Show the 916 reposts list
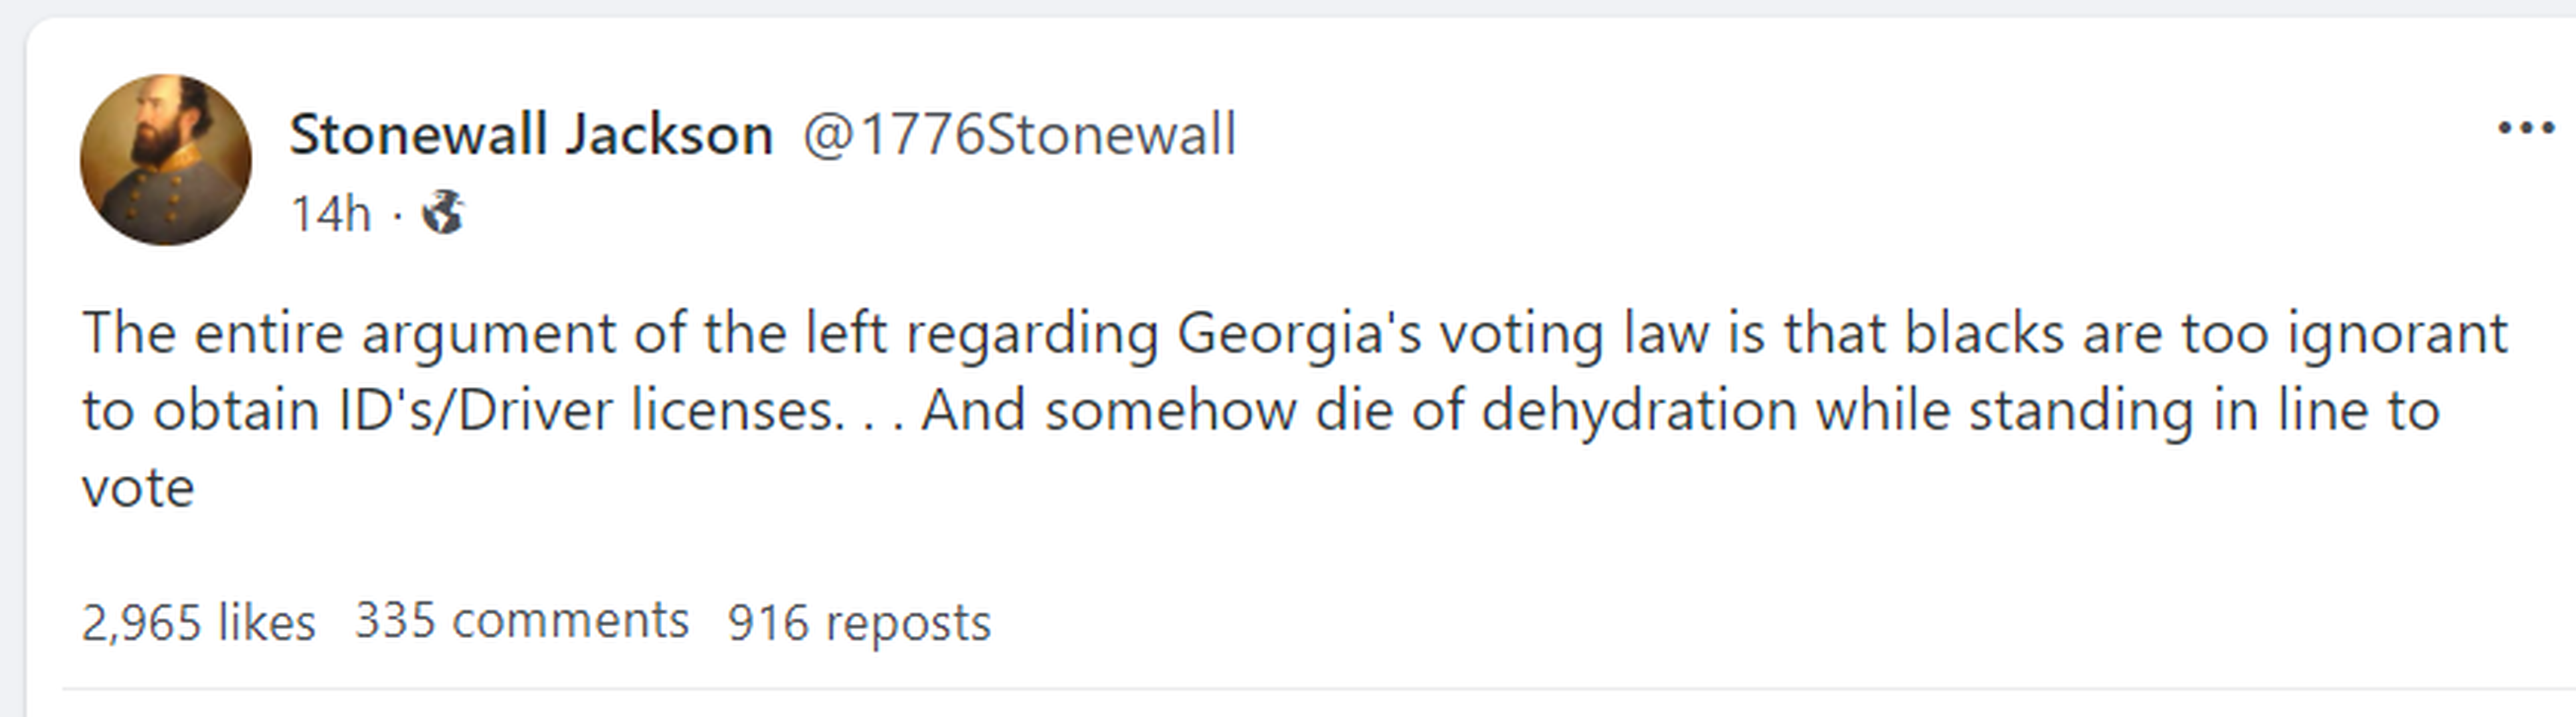The image size is (2576, 717). tap(859, 622)
